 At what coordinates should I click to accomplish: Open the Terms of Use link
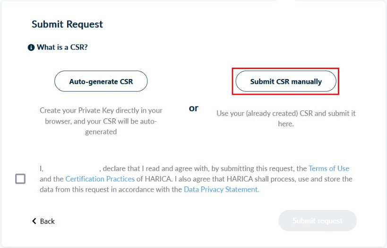click(x=329, y=168)
